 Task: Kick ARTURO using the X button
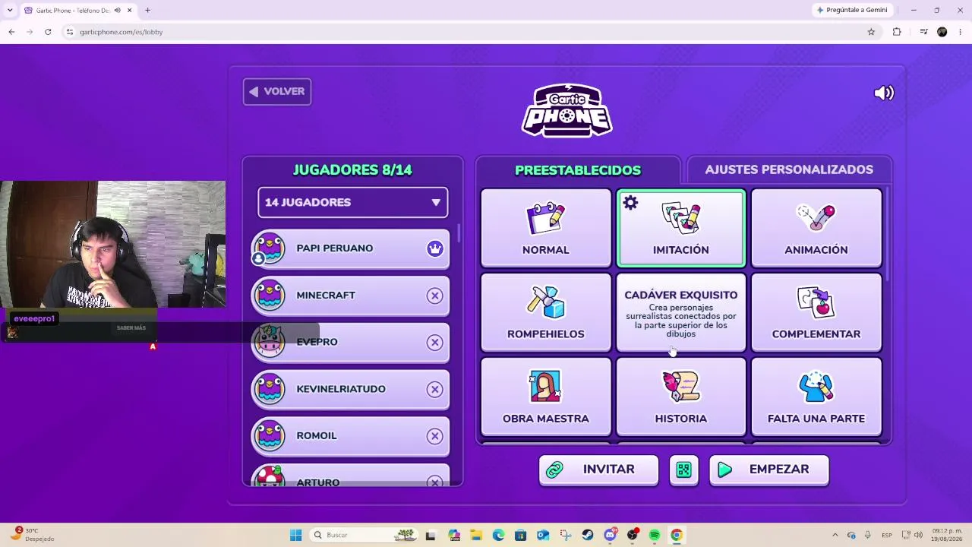coord(435,482)
